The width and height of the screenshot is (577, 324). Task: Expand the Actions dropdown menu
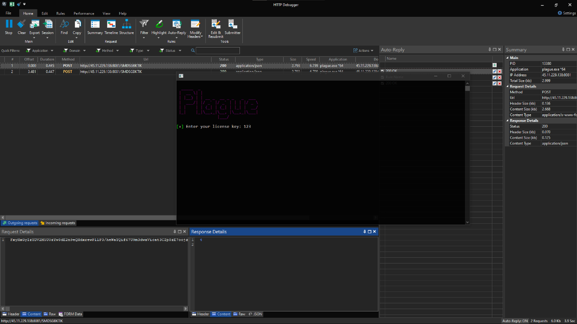click(x=363, y=51)
